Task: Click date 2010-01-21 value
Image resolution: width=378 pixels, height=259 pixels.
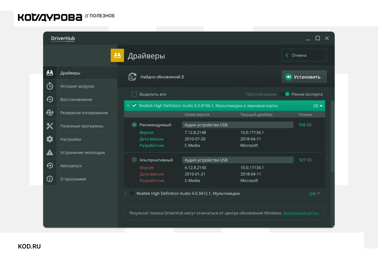Action: pyautogui.click(x=195, y=174)
